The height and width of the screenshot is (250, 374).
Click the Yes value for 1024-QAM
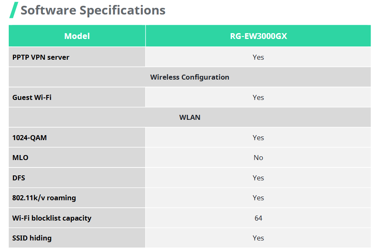258,138
